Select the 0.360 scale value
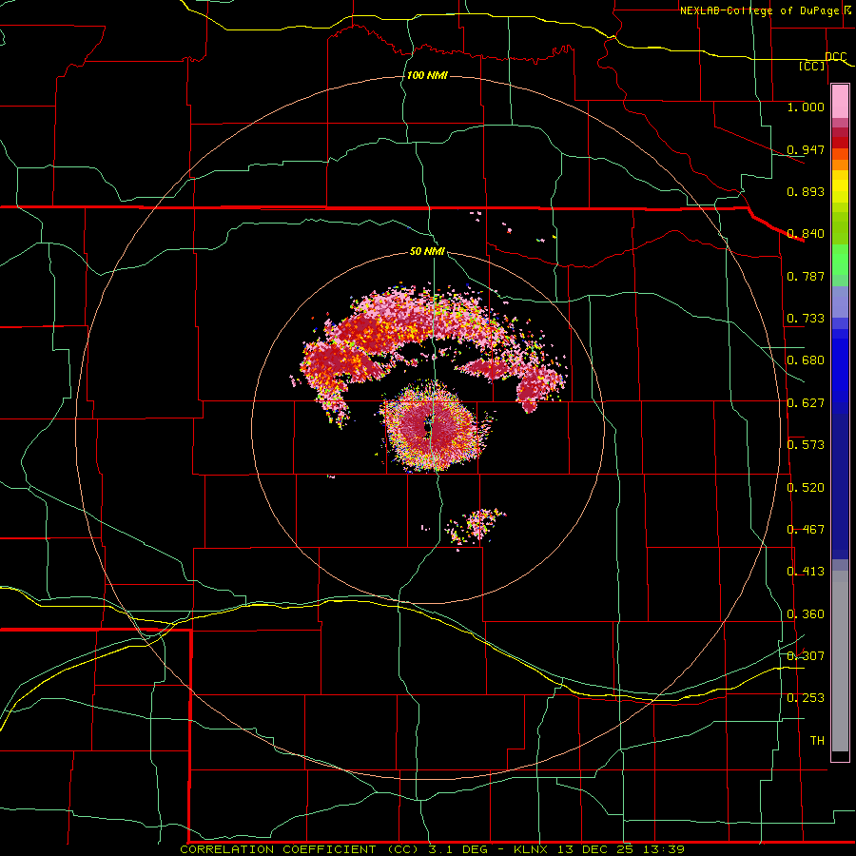The height and width of the screenshot is (856, 856). [806, 614]
